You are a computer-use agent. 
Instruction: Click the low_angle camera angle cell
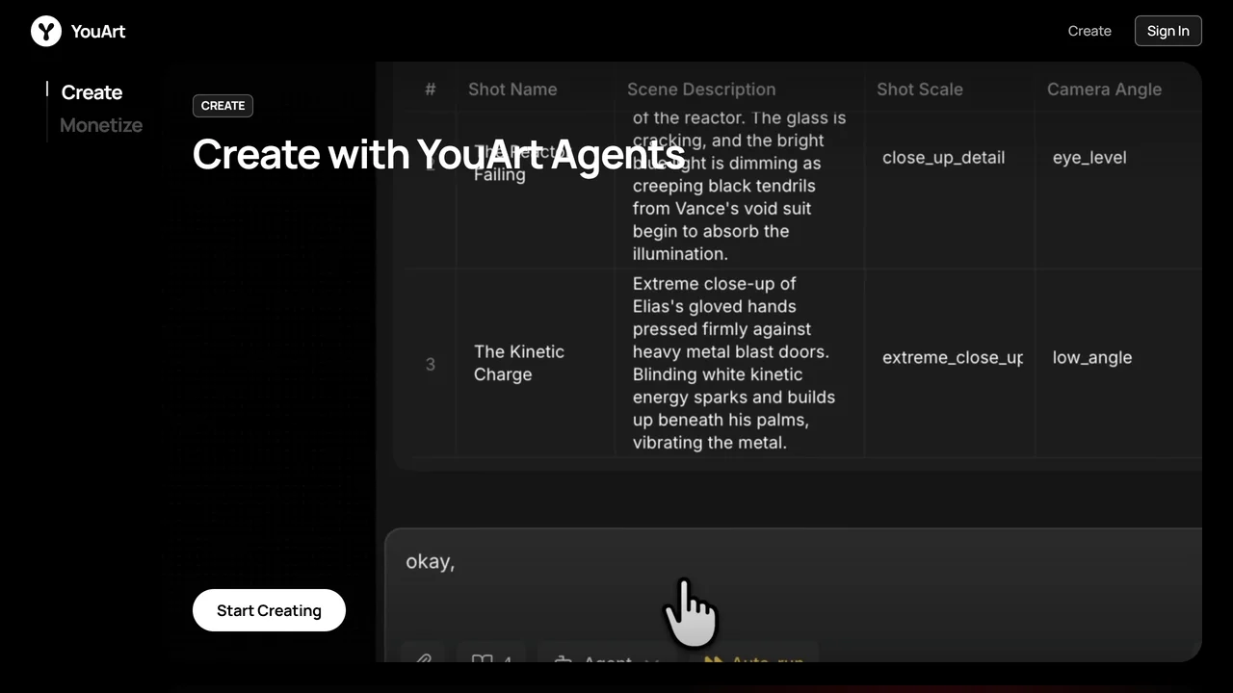(x=1092, y=358)
